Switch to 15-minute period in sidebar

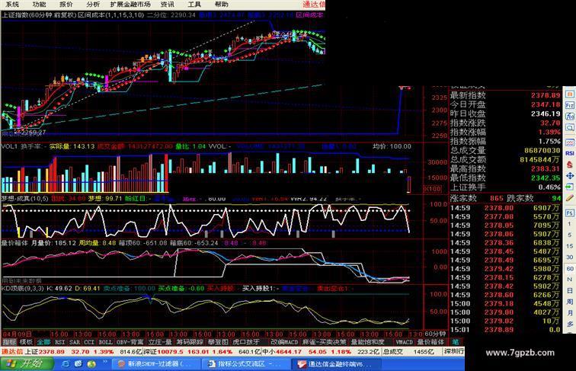coord(570,246)
